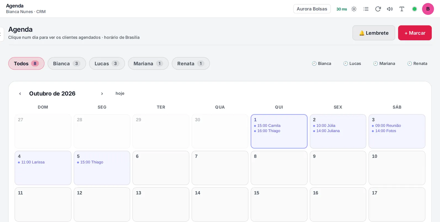The height and width of the screenshot is (222, 440).
Task: Click Bianca's clock availability link
Action: tap(321, 64)
